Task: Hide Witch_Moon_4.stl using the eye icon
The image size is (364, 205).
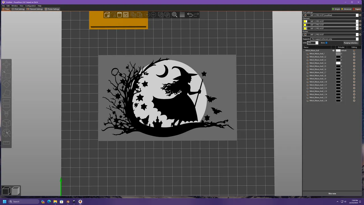Action: [x=333, y=51]
